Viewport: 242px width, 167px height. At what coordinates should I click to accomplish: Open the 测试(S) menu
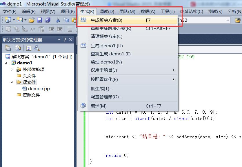pyautogui.click(x=215, y=12)
